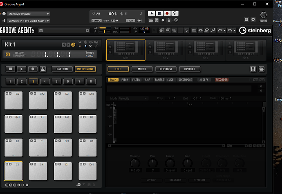Load the previous kit with left arrow
The height and width of the screenshot is (194, 282).
64,45
